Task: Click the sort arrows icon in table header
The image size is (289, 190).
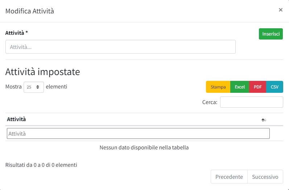Action: pos(264,120)
